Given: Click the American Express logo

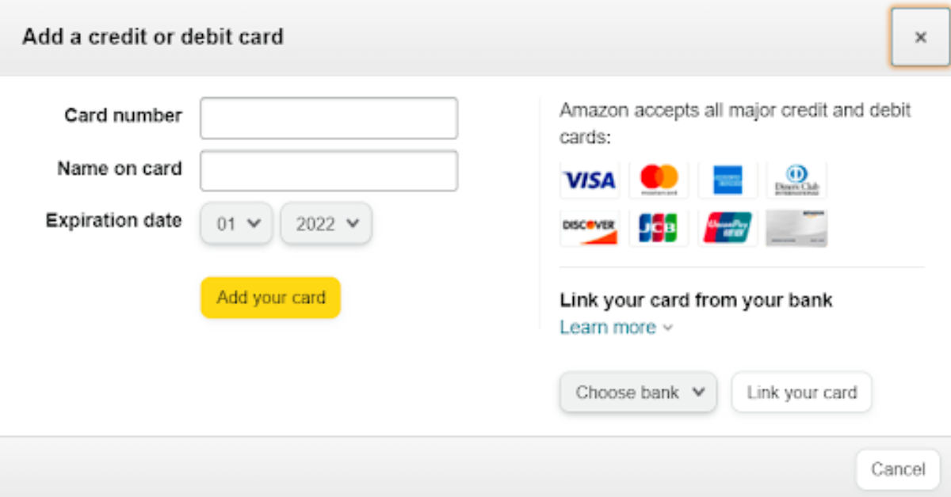Looking at the screenshot, I should tap(728, 180).
